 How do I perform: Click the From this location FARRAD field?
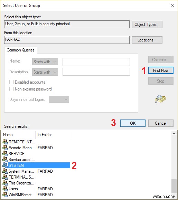tap(67, 40)
